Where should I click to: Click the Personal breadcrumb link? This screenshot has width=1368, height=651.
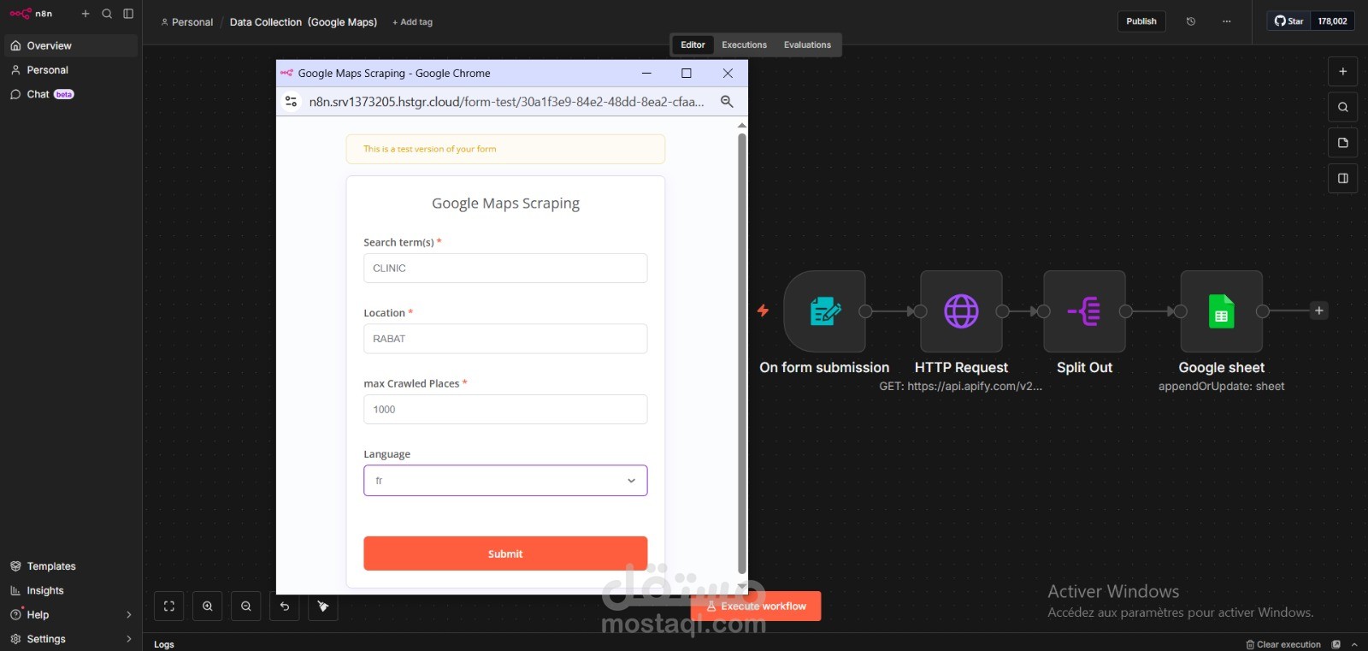click(187, 22)
